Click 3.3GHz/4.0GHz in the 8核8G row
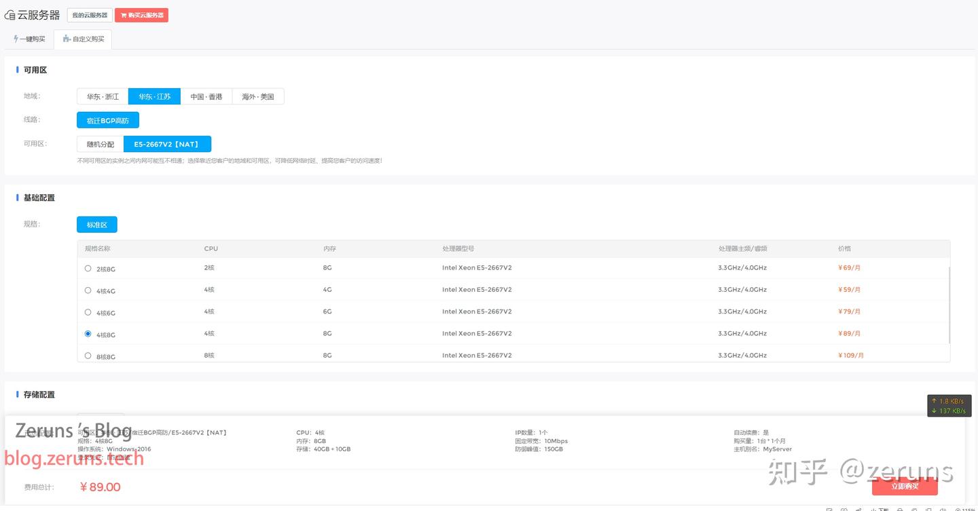Viewport: 978px width, 511px height. tap(742, 356)
